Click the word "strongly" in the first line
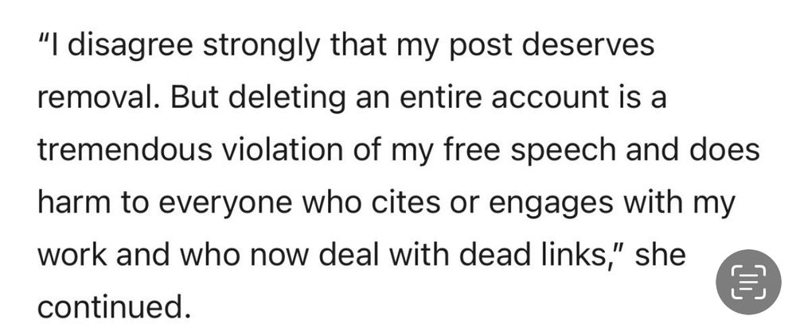This screenshot has height=335, width=796. pos(263,47)
